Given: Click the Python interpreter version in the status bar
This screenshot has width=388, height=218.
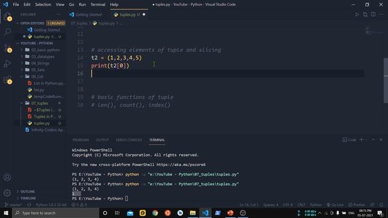Looking at the screenshot, I should (x=51, y=205).
